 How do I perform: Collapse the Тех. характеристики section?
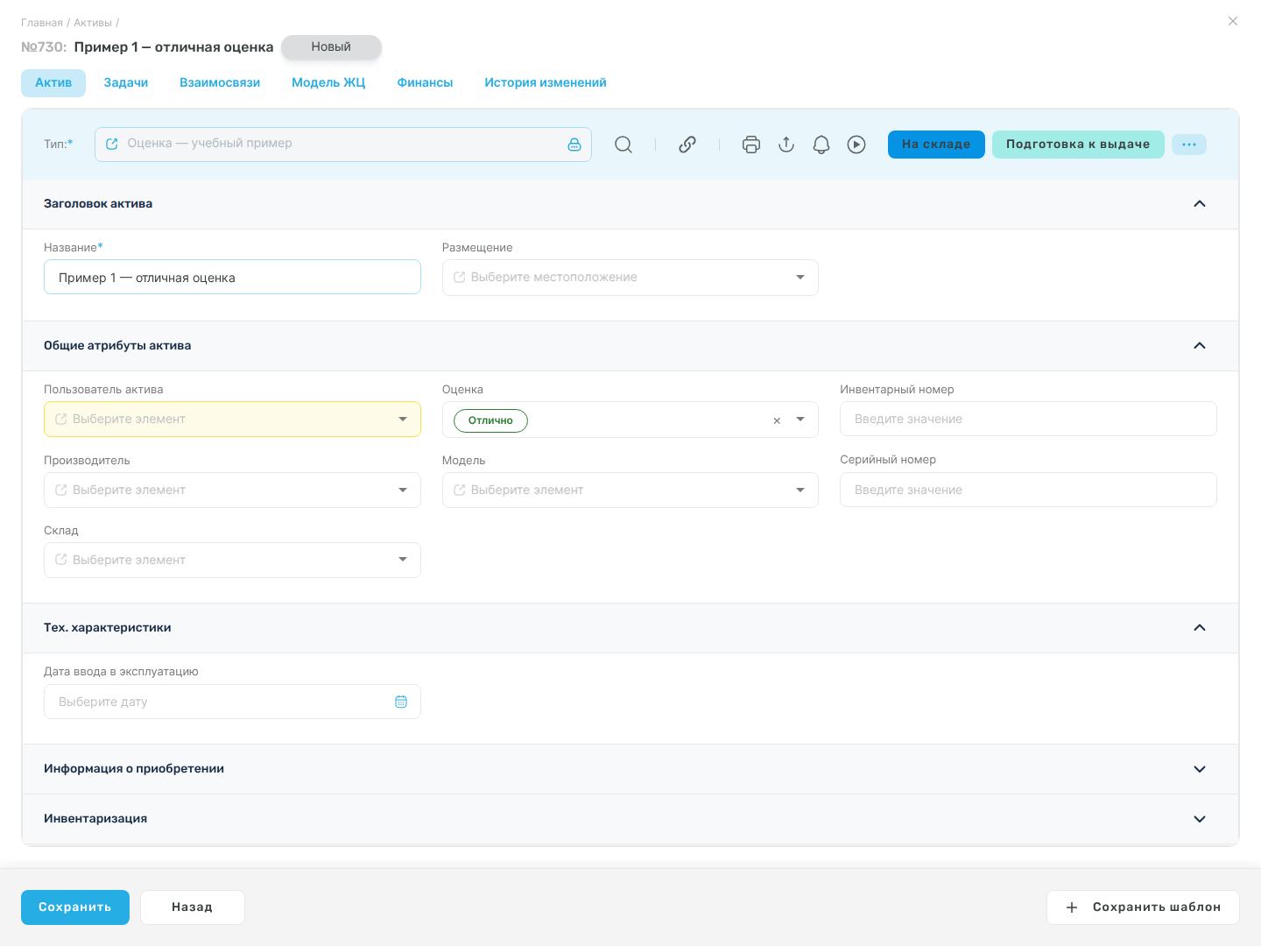(x=1200, y=628)
